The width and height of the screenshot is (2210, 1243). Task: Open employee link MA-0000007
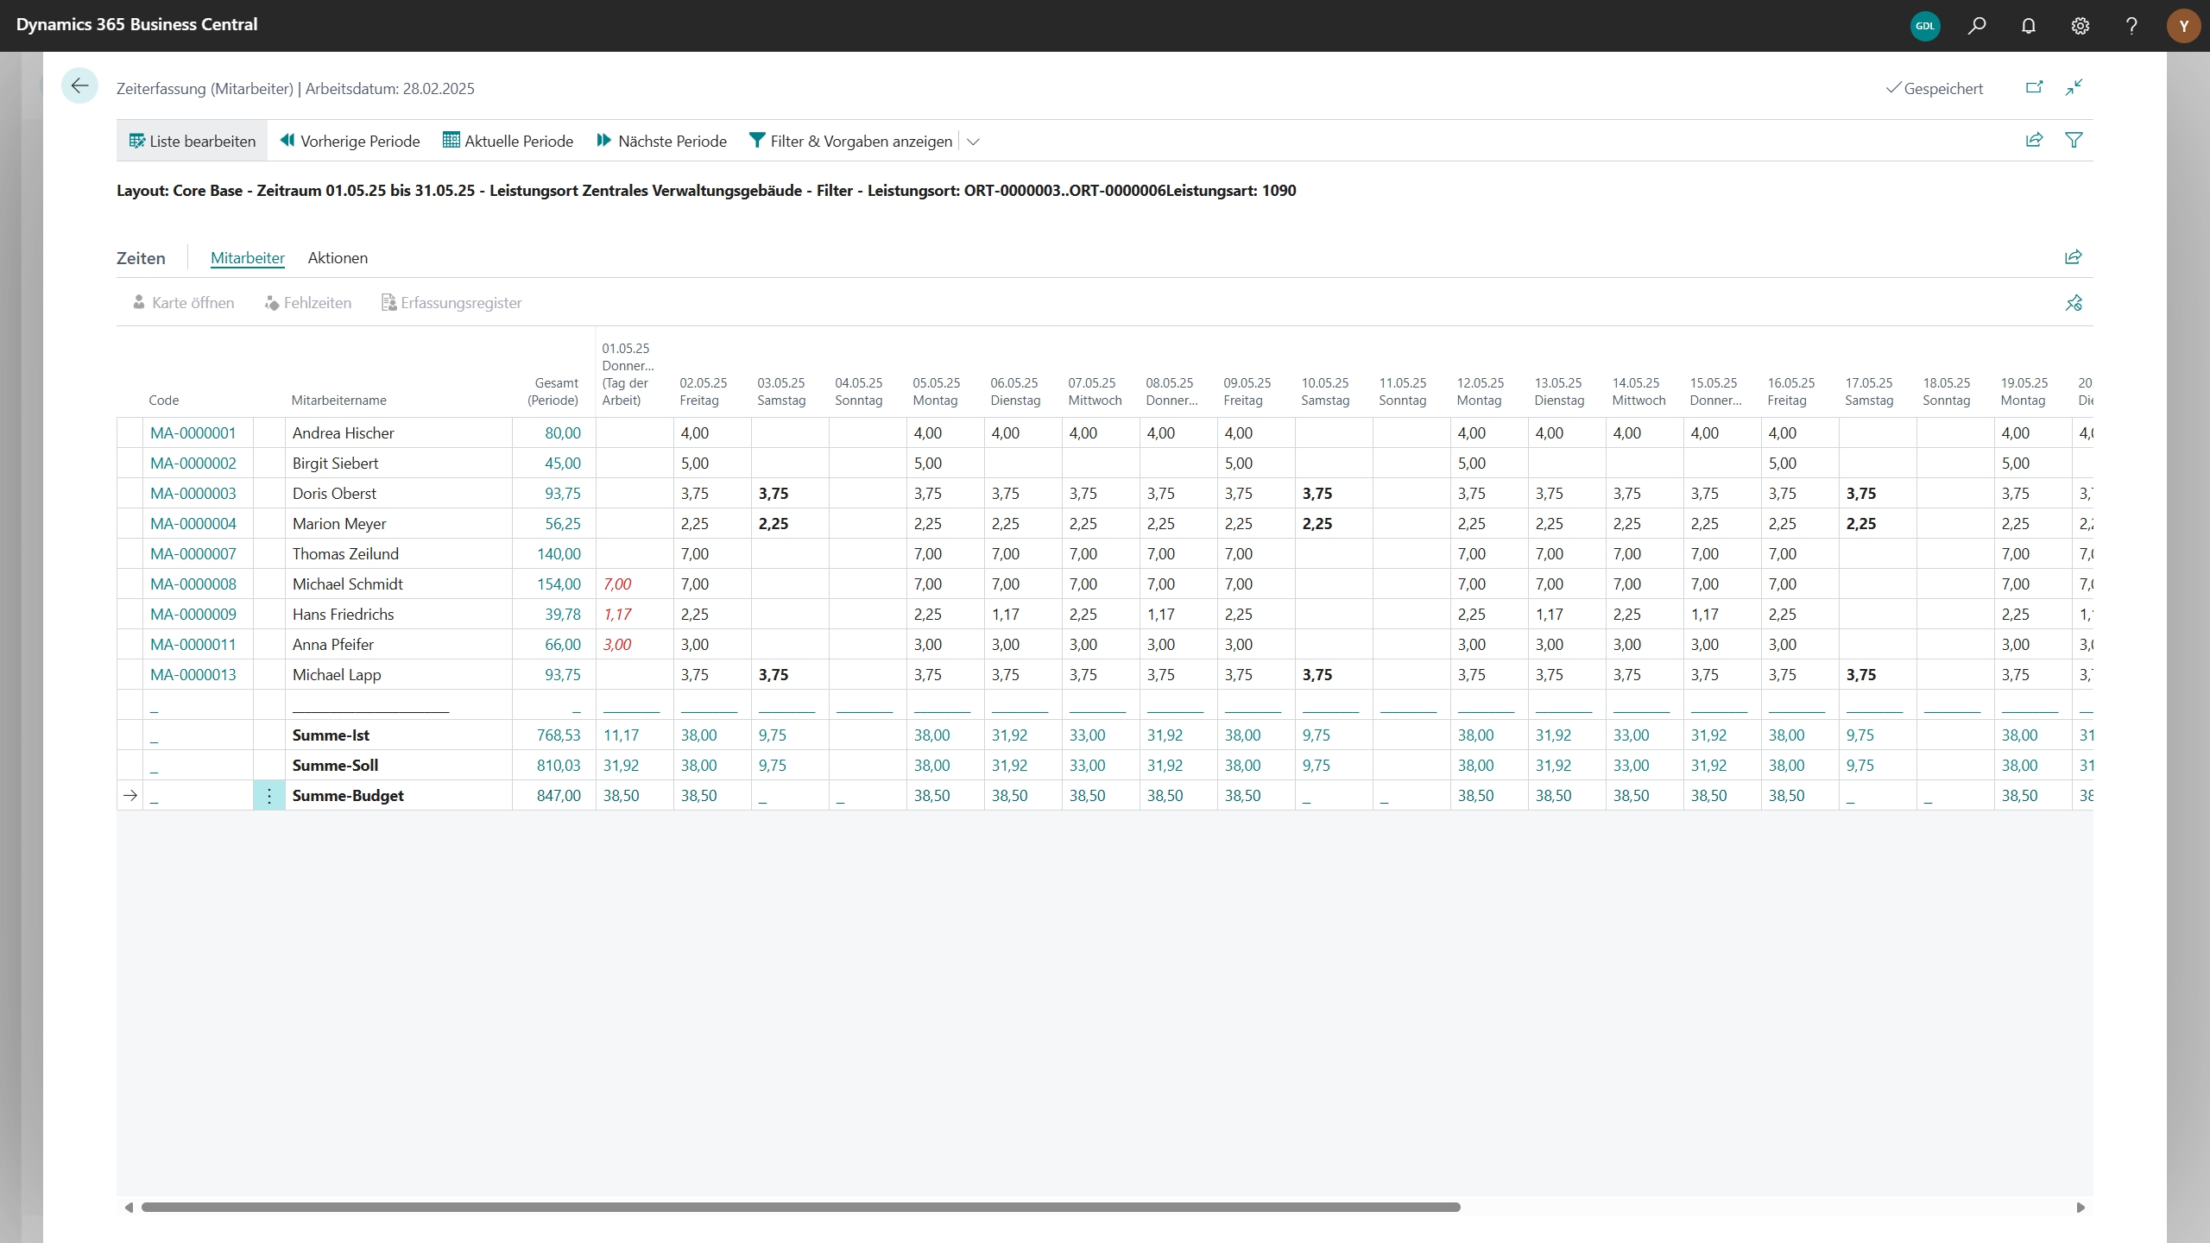coord(193,554)
